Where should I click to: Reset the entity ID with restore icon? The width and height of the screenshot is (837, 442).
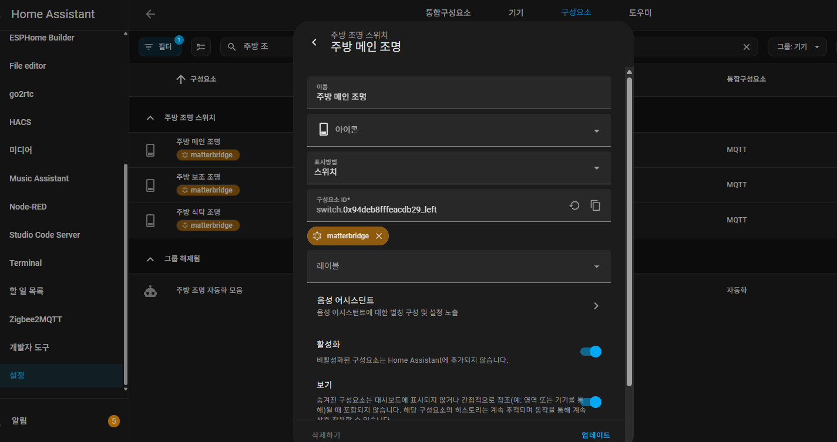point(574,205)
